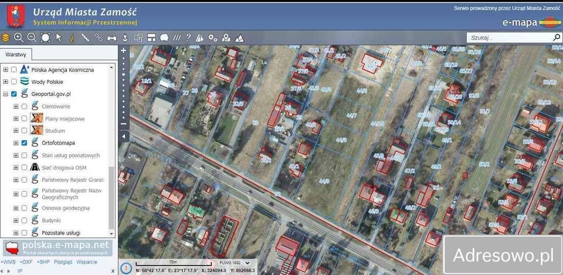This screenshot has height=275, width=563.
Task: Open the Wsparcie link
Action: [87, 262]
